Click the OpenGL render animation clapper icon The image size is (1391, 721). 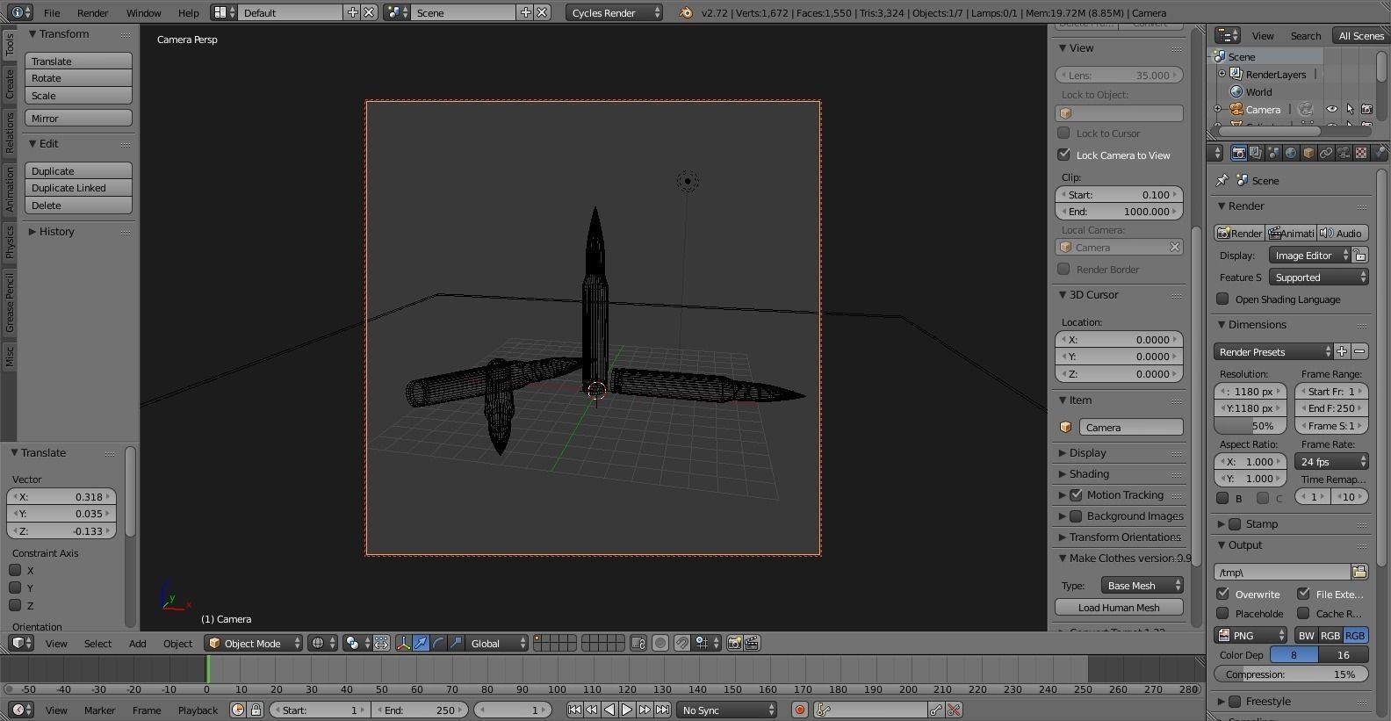(752, 644)
